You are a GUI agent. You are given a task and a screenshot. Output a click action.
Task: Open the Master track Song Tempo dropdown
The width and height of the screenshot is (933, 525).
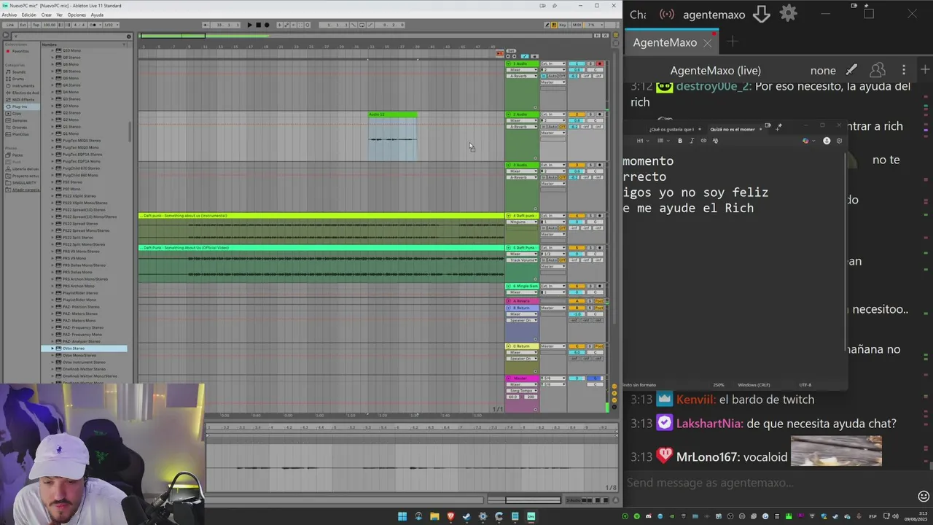(522, 390)
